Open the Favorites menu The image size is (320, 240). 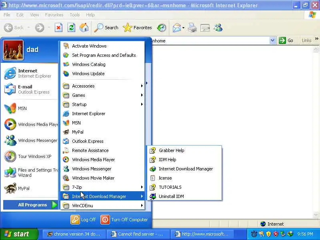tap(54, 15)
